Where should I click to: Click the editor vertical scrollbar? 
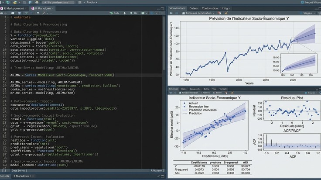[164, 43]
